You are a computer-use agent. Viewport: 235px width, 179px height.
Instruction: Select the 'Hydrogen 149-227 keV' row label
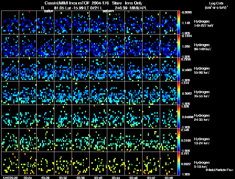click(204, 24)
